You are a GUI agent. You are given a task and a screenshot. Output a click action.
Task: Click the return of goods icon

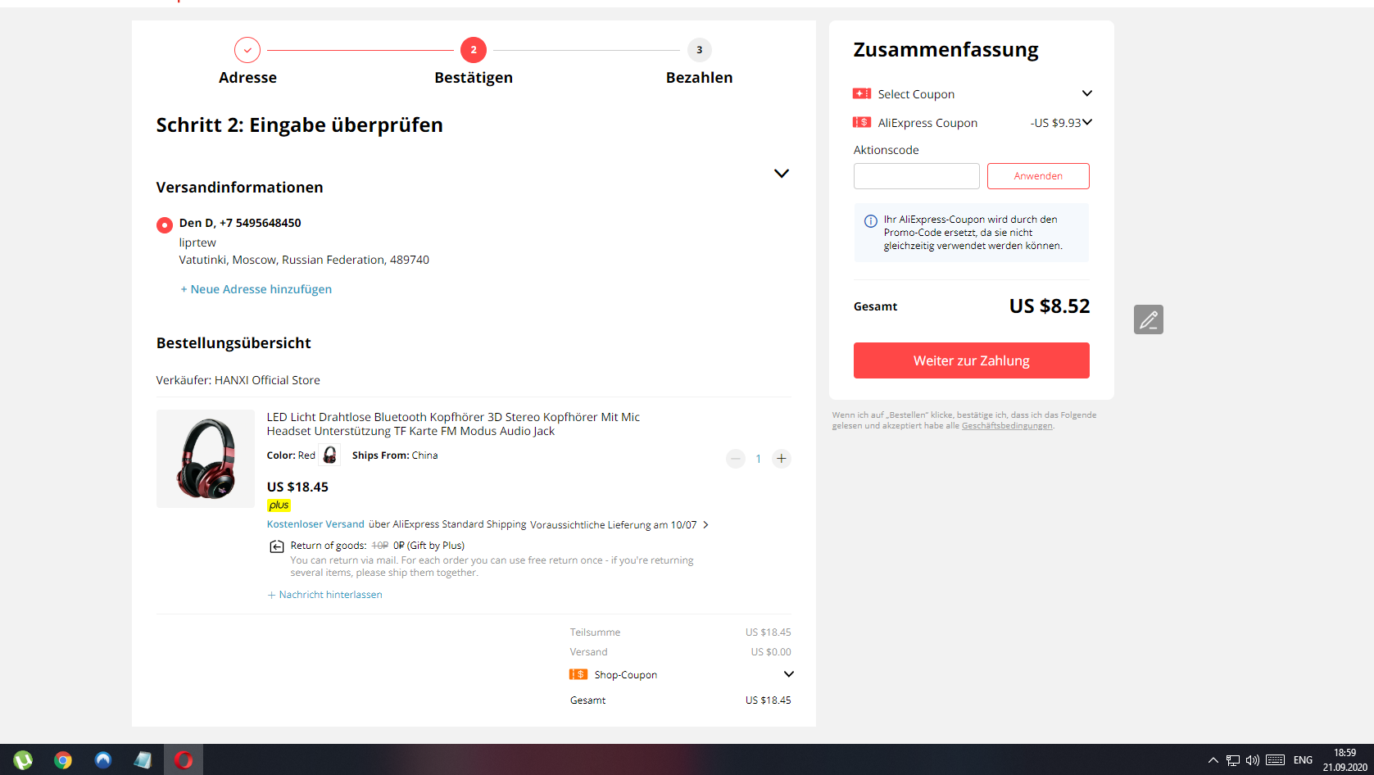tap(277, 546)
